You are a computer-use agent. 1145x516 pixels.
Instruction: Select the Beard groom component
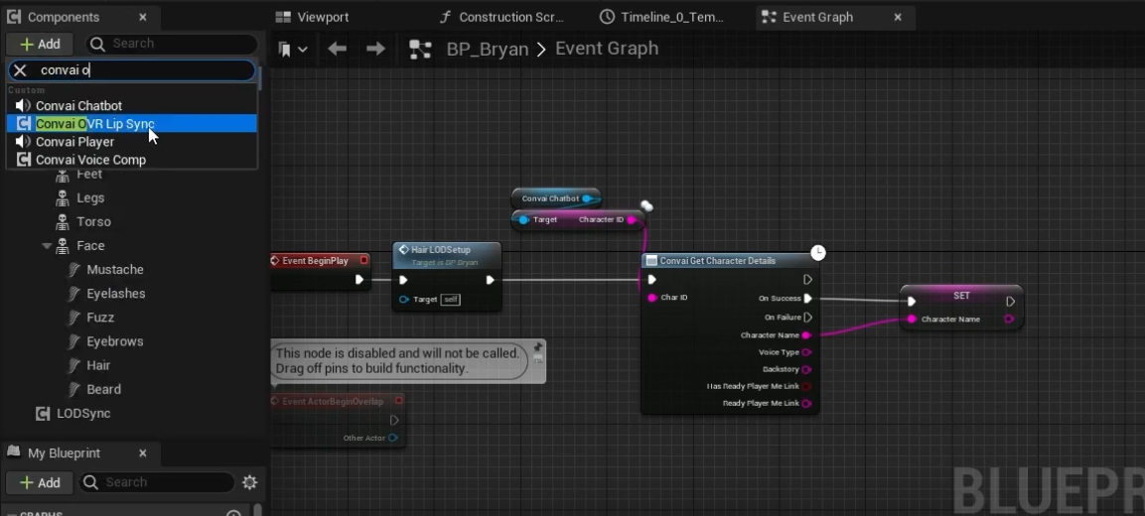103,390
